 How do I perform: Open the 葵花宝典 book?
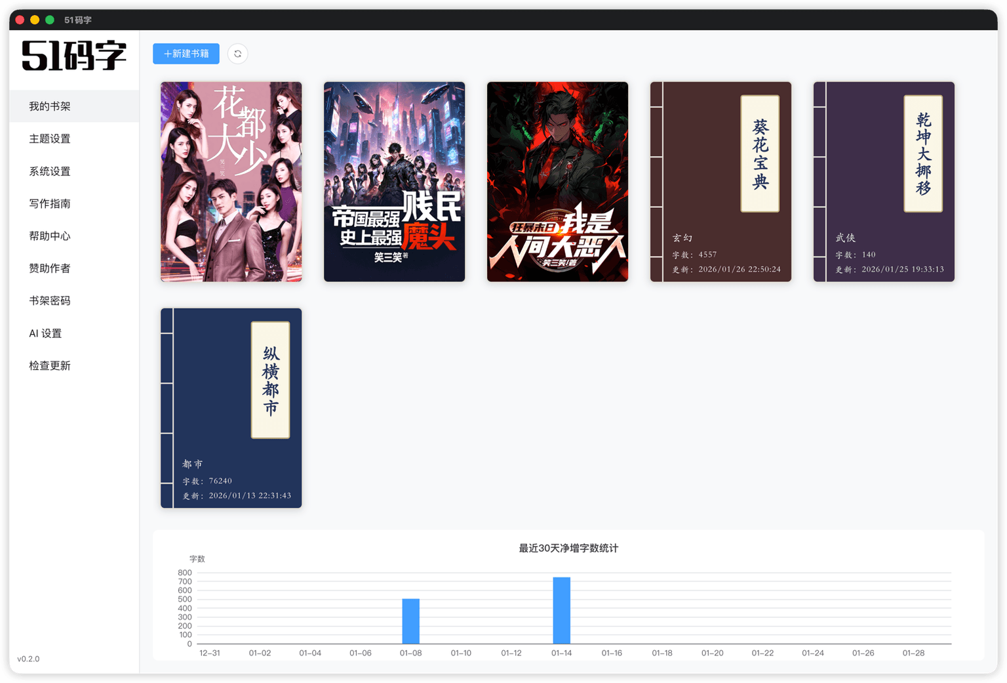click(x=721, y=182)
